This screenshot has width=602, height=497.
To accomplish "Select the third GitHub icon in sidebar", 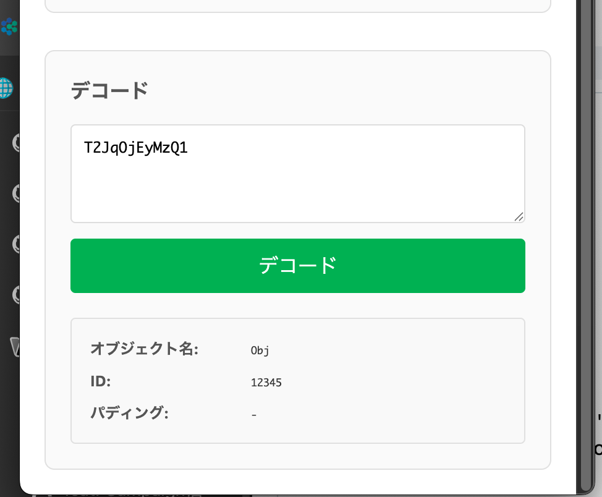I will pyautogui.click(x=16, y=244).
